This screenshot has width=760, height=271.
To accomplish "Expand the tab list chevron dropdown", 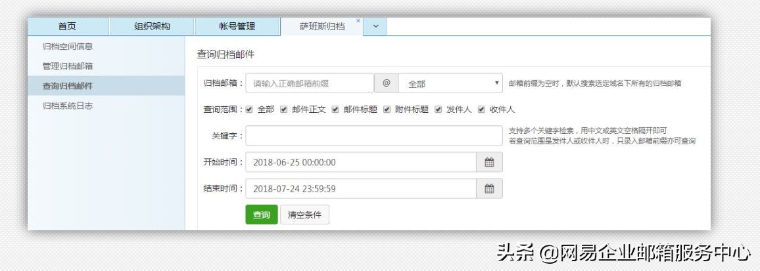I will pos(375,27).
